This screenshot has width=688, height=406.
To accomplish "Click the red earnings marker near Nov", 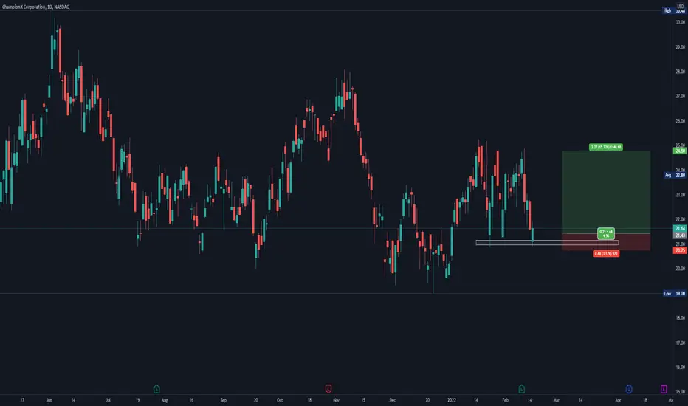I will [x=328, y=388].
